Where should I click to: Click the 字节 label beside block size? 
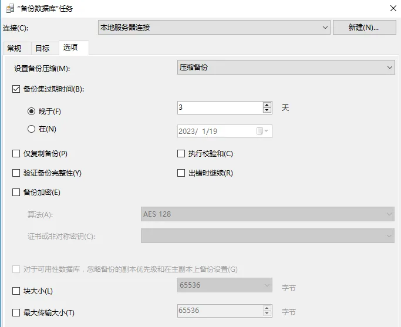tap(289, 288)
